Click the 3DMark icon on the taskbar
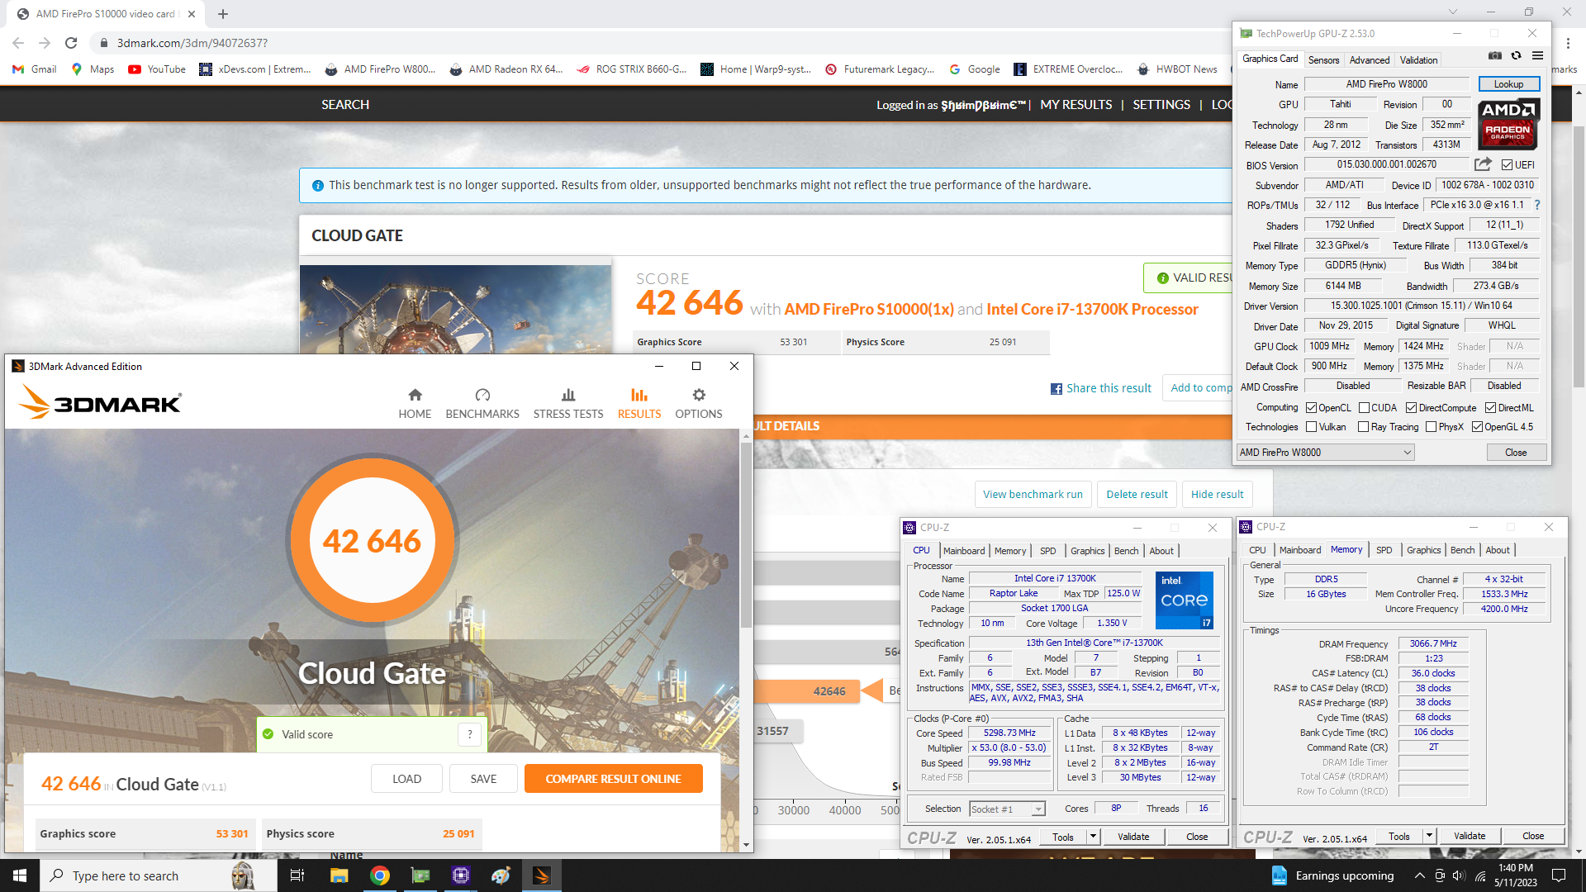This screenshot has width=1586, height=892. pos(542,875)
